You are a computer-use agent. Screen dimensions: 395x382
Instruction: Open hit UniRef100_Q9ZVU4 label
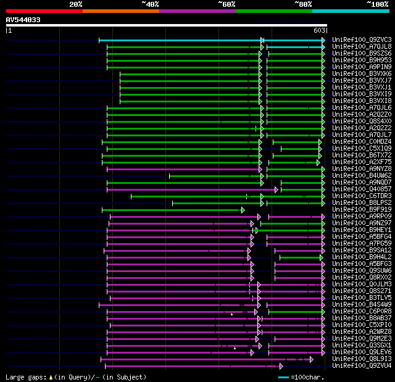click(x=362, y=365)
